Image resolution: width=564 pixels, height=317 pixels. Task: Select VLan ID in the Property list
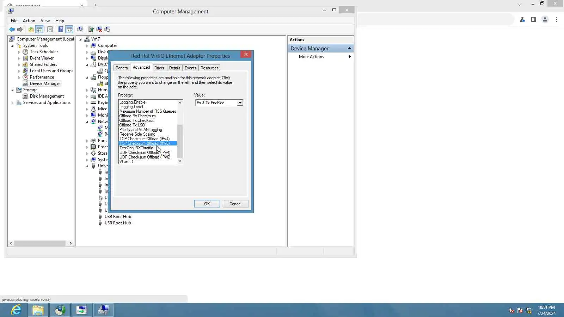tap(147, 162)
